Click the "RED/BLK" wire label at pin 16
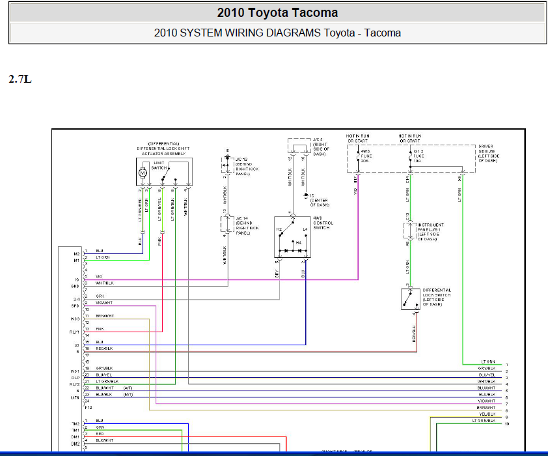548x456 pixels. click(104, 349)
